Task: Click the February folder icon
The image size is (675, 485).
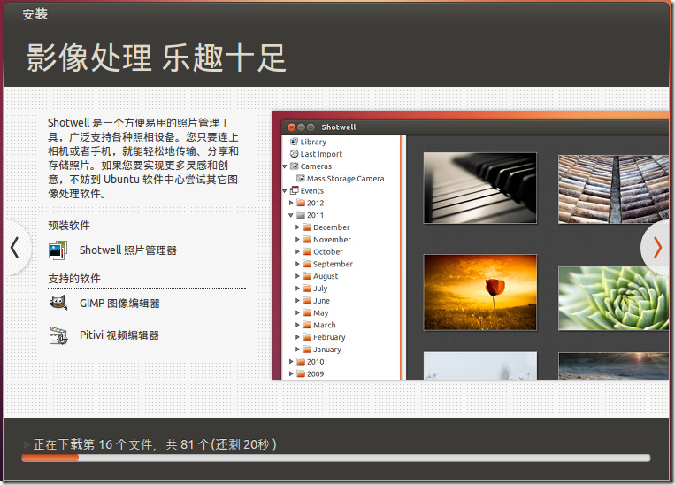Action: (307, 337)
